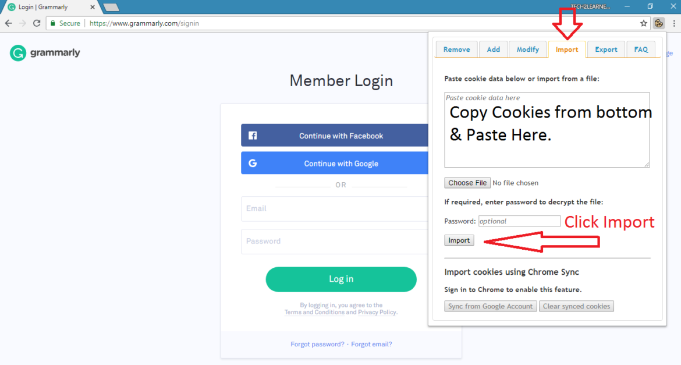This screenshot has height=365, width=681.
Task: Minimize the Chrome window
Action: [x=627, y=6]
